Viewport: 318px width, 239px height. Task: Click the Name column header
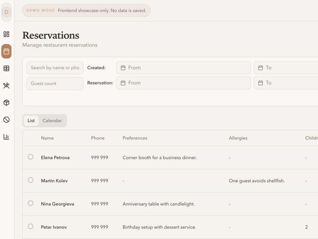47,138
